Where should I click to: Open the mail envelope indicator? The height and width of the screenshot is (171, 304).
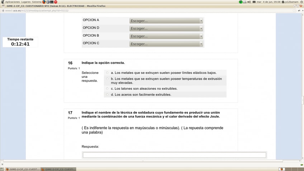click(x=254, y=2)
